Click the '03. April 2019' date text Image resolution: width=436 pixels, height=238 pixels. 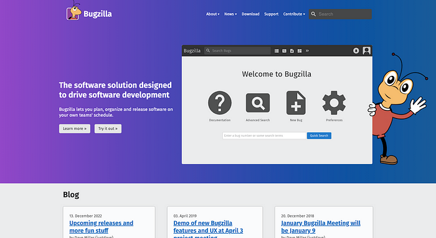(185, 216)
